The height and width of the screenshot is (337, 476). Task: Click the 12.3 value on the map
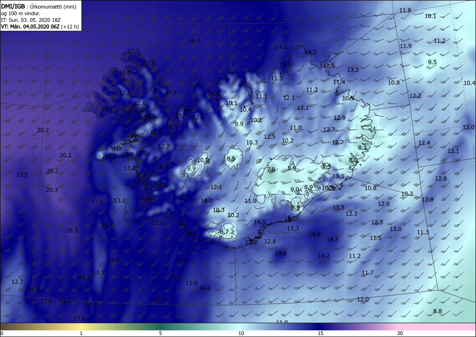coord(352,214)
